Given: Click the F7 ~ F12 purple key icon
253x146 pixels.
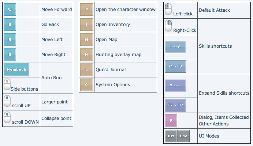Looking at the screenshot, I should point(175,105).
